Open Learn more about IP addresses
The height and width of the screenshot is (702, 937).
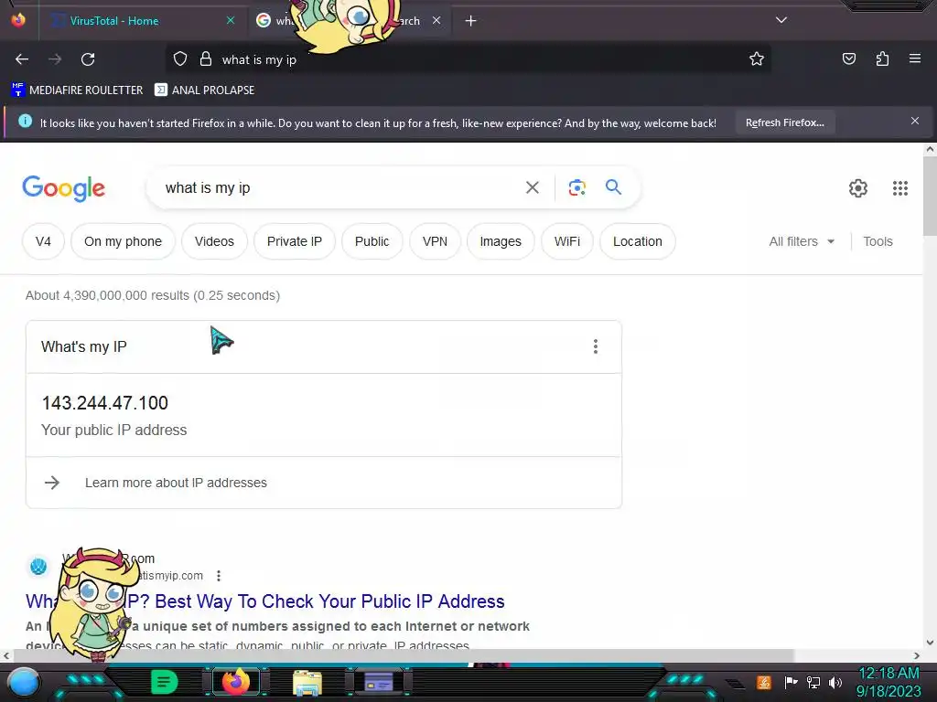pos(176,483)
